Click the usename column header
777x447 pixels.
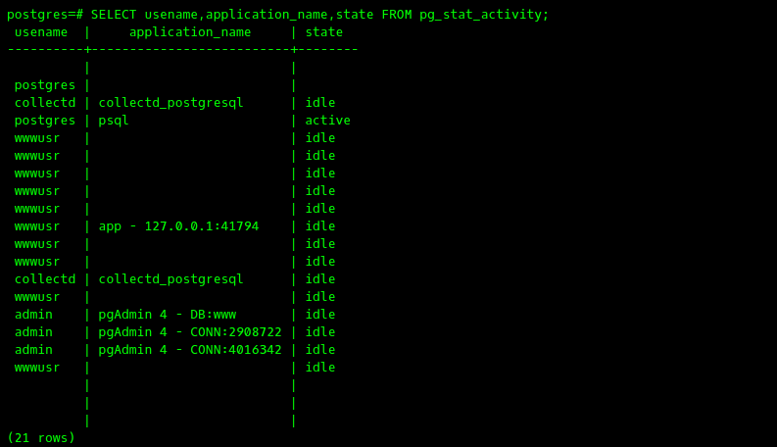point(41,32)
